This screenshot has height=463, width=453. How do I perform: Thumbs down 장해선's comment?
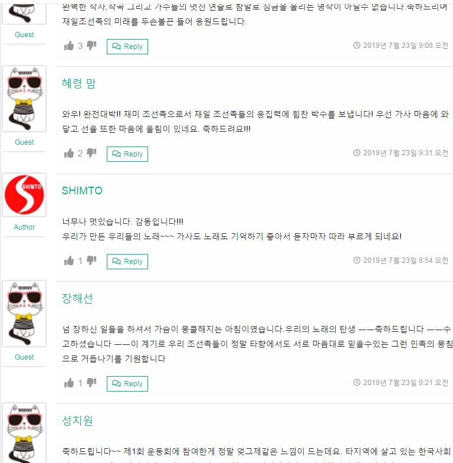[x=91, y=383]
